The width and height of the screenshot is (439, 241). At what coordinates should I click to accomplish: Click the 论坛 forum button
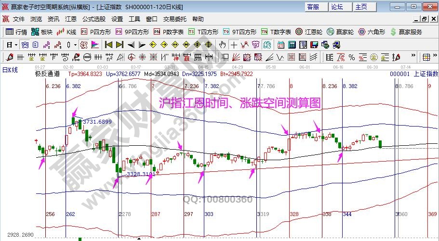[x=337, y=7]
